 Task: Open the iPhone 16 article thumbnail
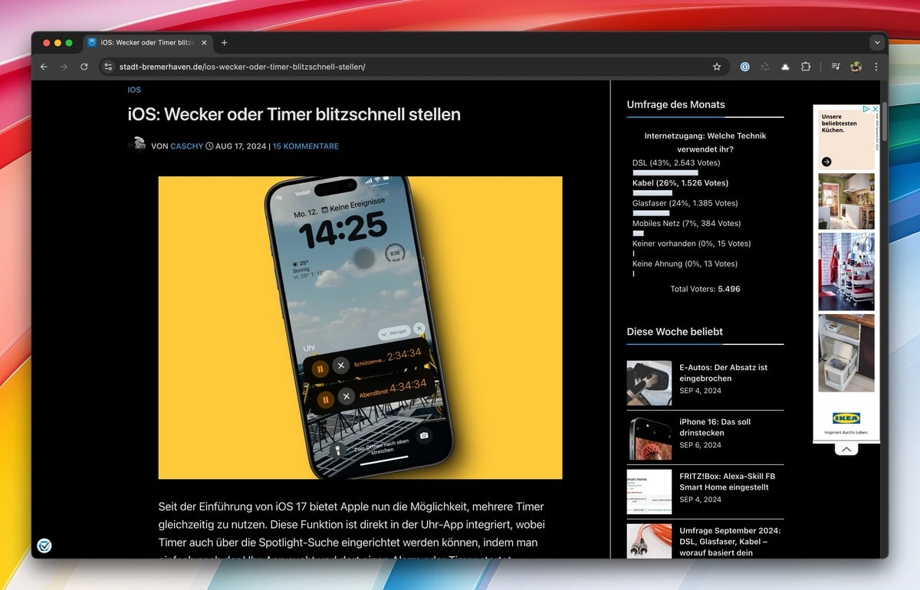[649, 438]
